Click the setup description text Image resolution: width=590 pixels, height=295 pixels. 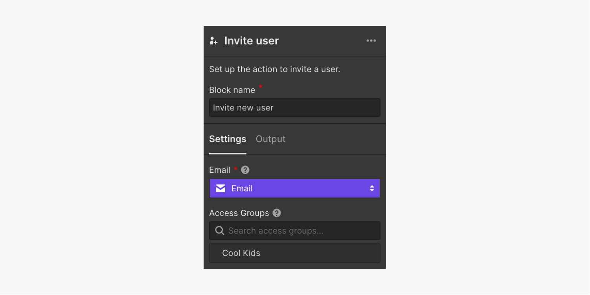click(274, 70)
